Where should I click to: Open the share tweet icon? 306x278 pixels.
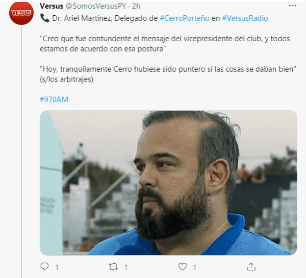point(251,267)
